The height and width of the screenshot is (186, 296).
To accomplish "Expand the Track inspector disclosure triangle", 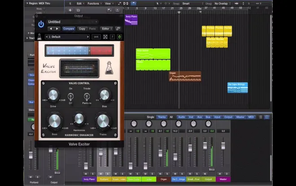I will point(27,38).
